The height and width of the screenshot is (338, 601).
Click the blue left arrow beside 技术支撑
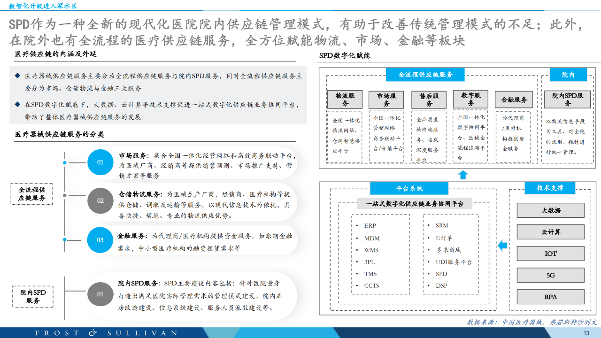coord(502,245)
